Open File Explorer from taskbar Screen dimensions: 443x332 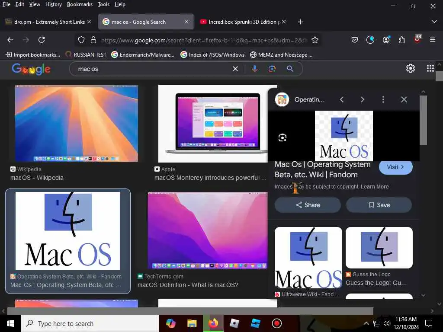[x=192, y=323]
